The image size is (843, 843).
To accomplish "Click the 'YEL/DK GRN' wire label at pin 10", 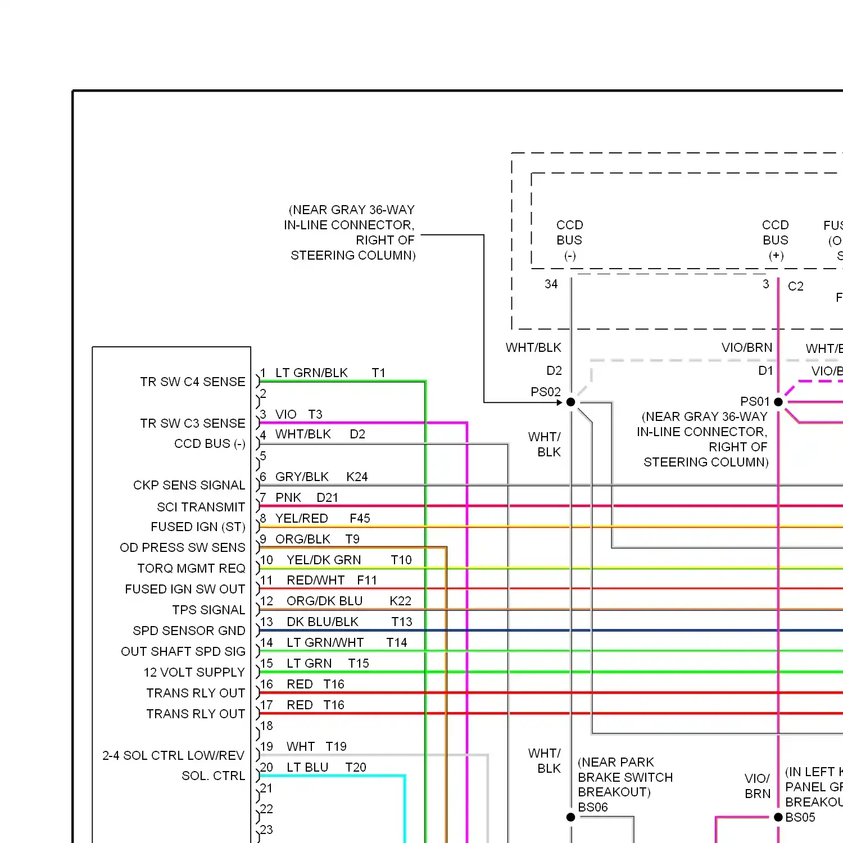I will pyautogui.click(x=324, y=560).
